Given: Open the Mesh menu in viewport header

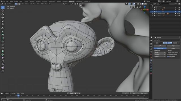Looking at the screenshot, I should coord(34,4).
